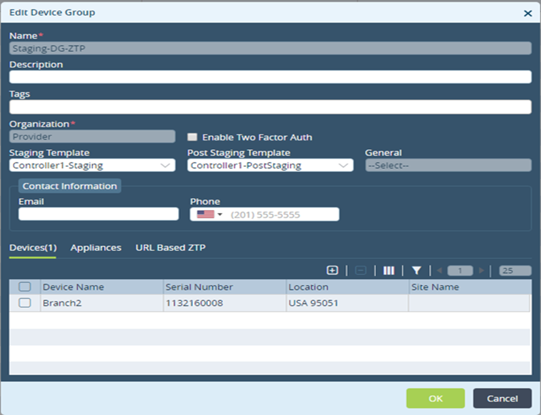Screen dimensions: 541x415
Task: Select all devices header checkbox
Action: (25, 286)
